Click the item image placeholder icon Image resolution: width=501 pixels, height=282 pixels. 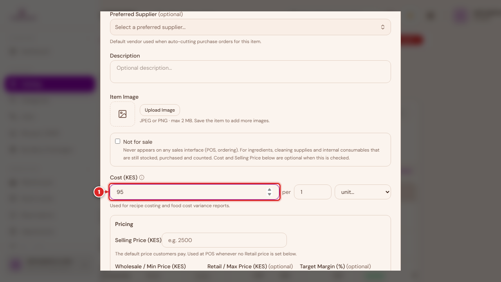pyautogui.click(x=123, y=114)
